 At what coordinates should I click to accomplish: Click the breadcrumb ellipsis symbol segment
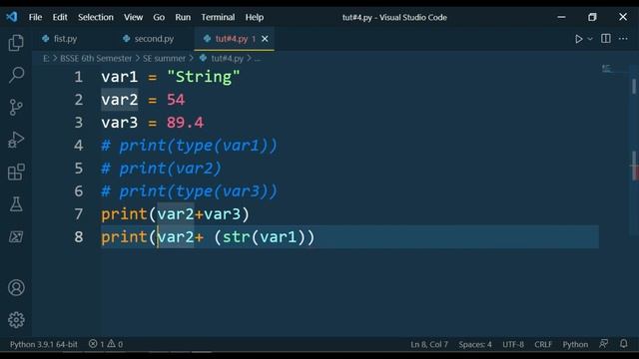click(258, 59)
